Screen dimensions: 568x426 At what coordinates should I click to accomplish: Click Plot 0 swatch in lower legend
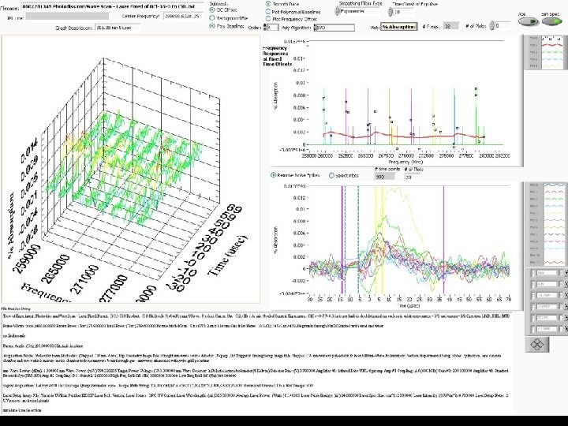553,185
